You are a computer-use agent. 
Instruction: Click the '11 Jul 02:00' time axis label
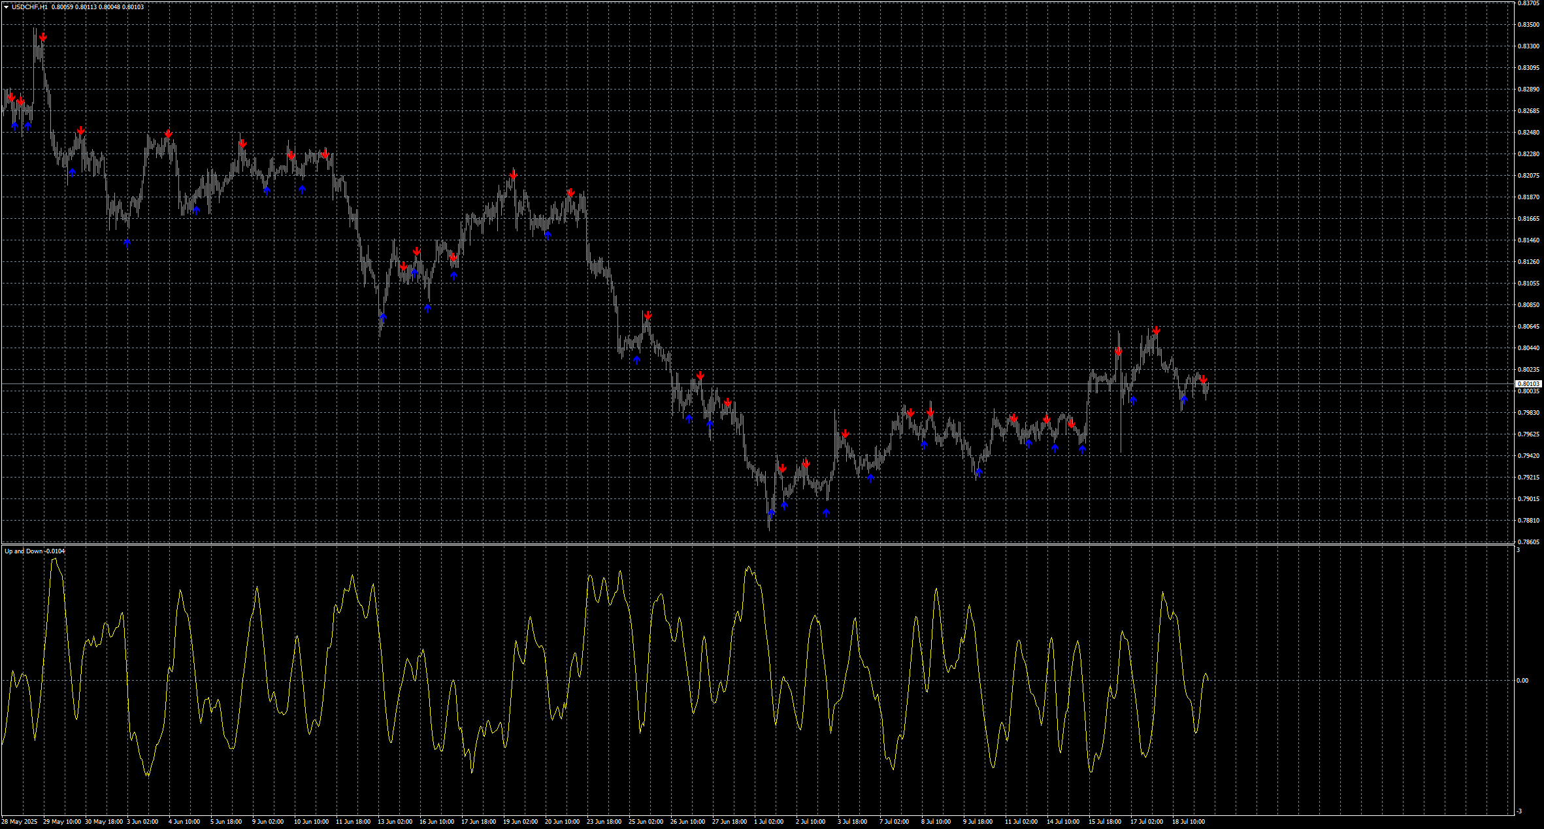pos(1021,822)
